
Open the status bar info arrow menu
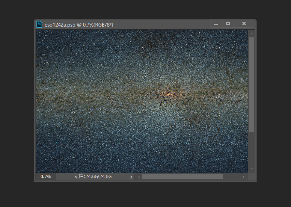[131, 177]
